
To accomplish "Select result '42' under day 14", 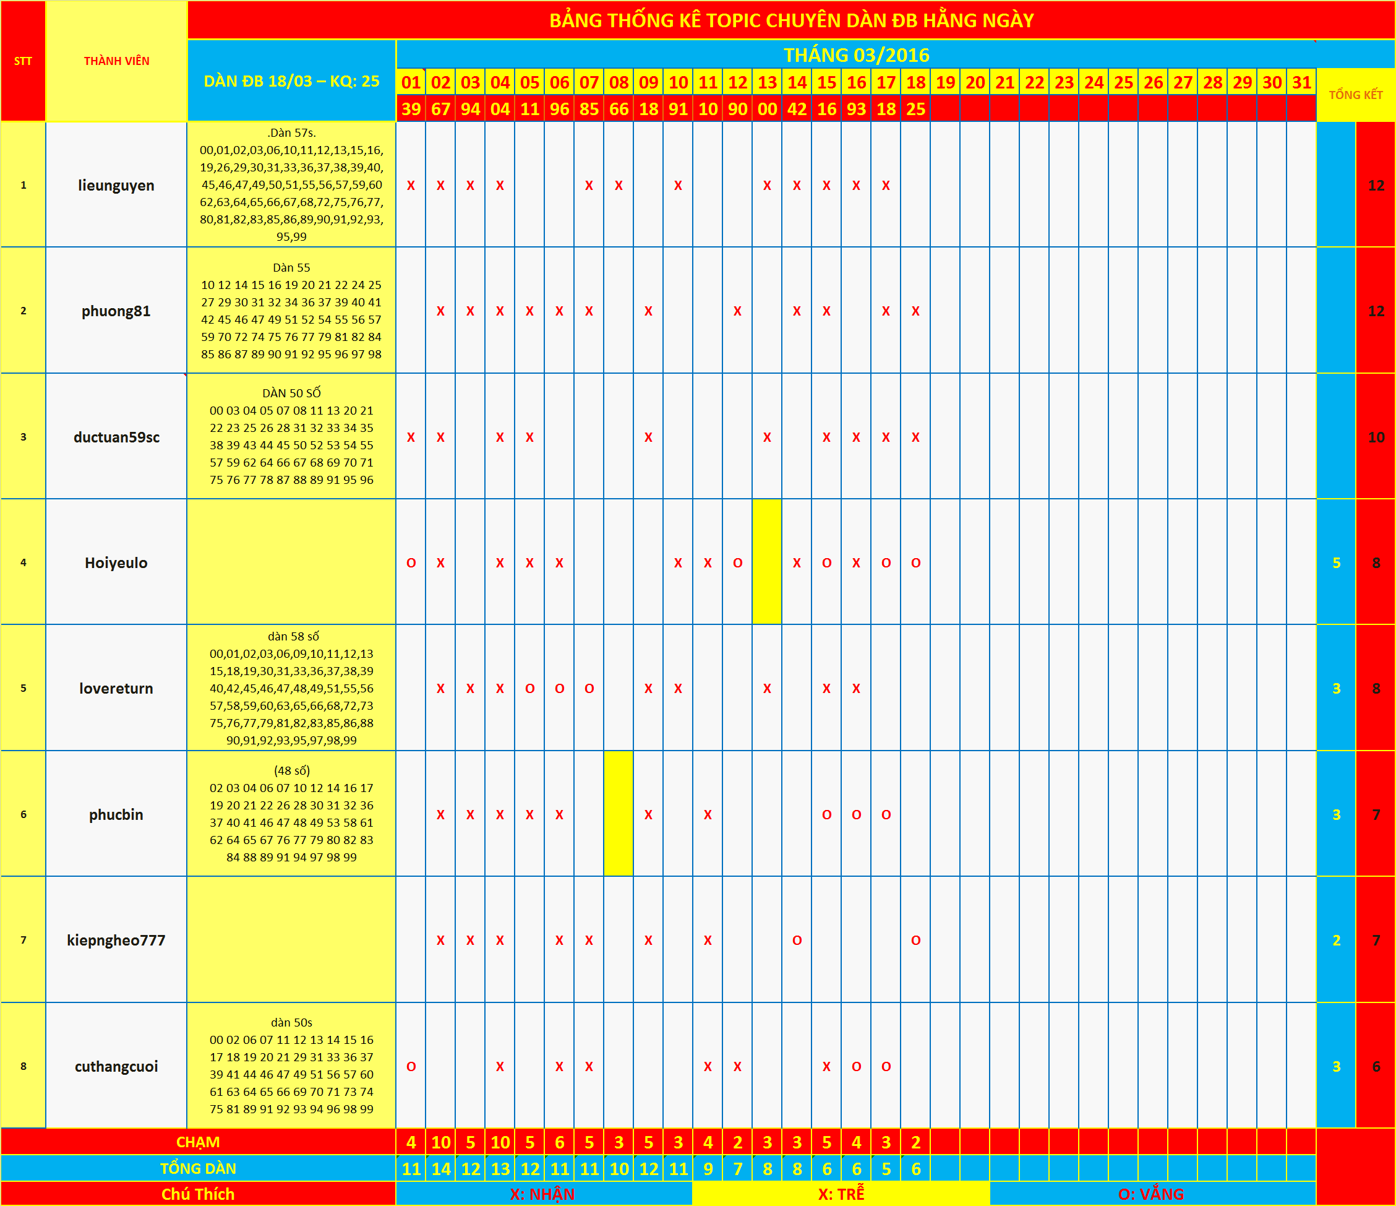I will tap(797, 108).
